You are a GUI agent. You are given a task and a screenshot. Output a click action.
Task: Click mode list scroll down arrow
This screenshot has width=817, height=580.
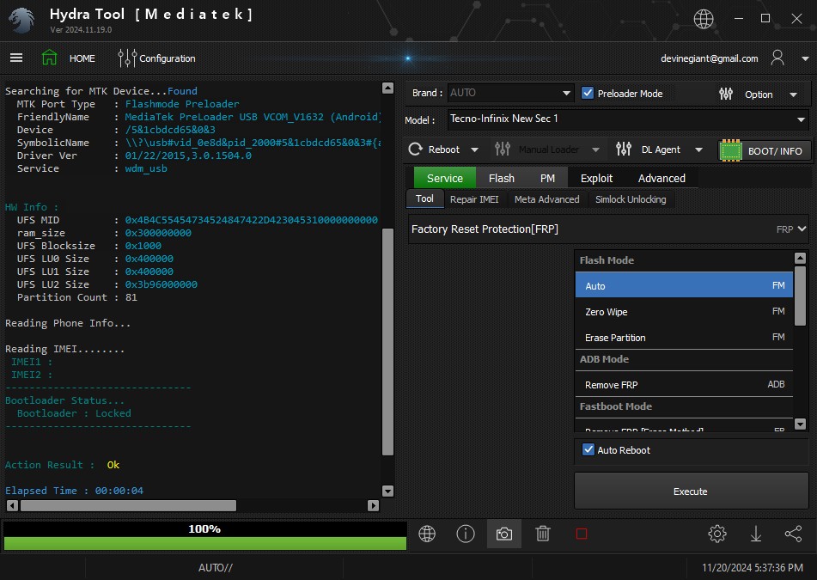pos(801,424)
